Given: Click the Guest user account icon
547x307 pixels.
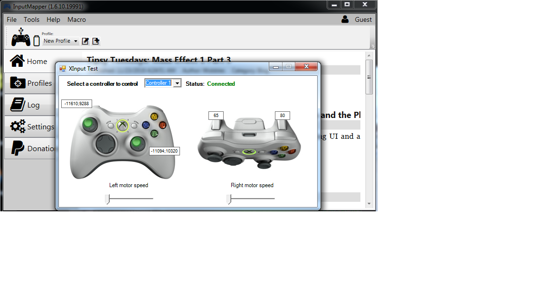Looking at the screenshot, I should pyautogui.click(x=345, y=19).
